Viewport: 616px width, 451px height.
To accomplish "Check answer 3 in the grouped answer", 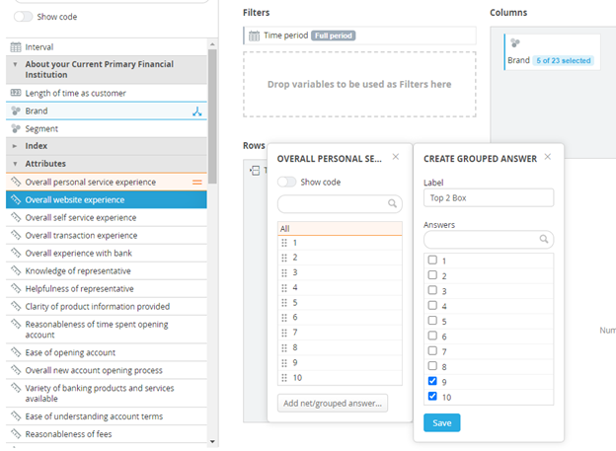I will click(x=432, y=290).
